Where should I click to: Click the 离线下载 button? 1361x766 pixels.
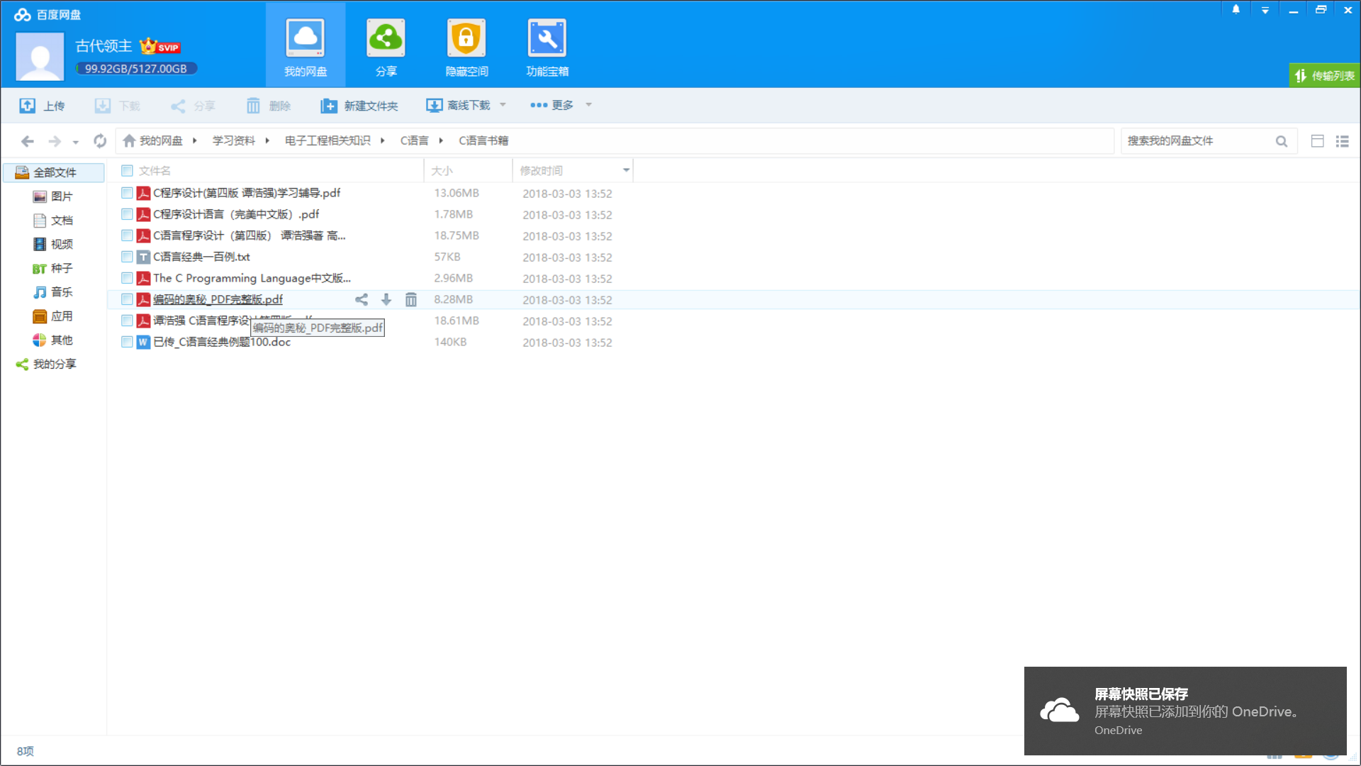458,105
